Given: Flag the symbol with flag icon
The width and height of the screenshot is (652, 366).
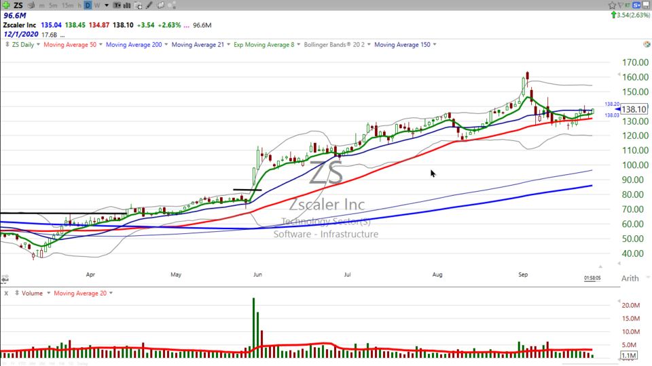Looking at the screenshot, I should point(620,5).
